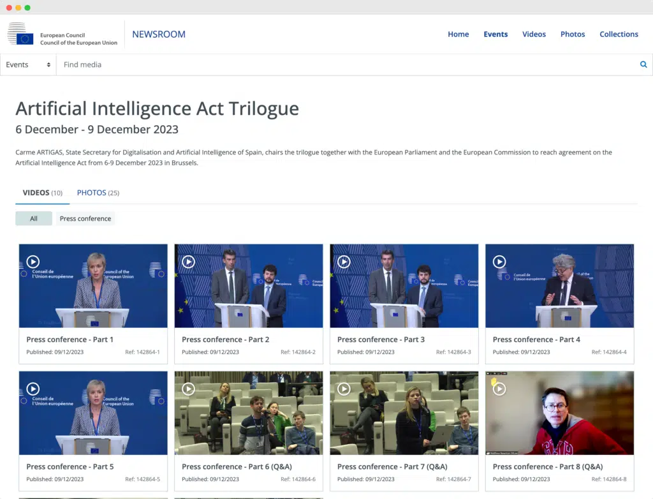
Task: Open Collections in the top navigation
Action: 619,34
